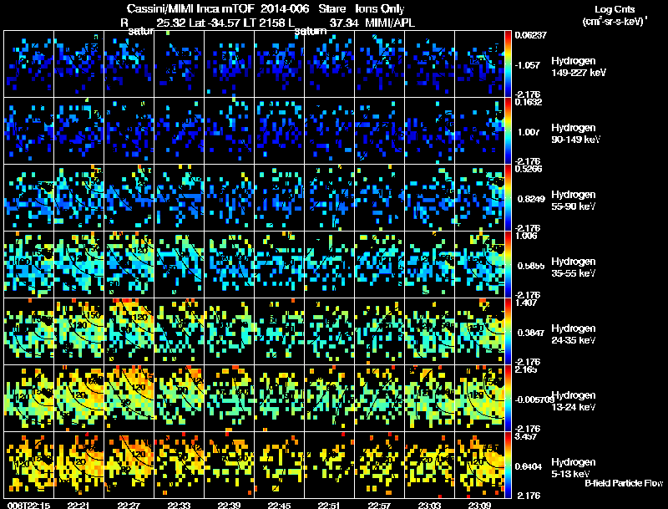Click the 006T22:15 start time label

point(28,506)
